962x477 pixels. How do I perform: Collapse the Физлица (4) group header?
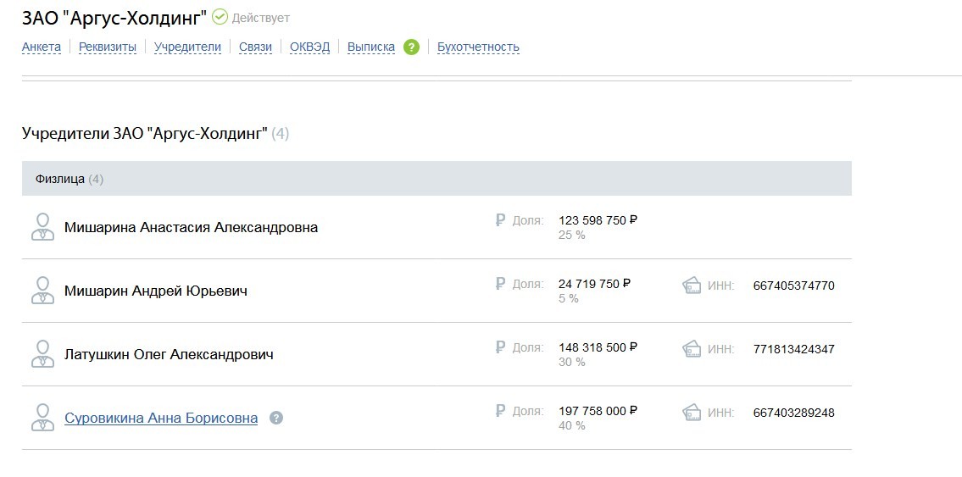[x=437, y=179]
